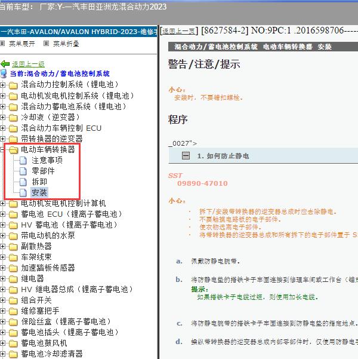Expand the 冷却液（逆变器） node
Image resolution: width=358 pixels, height=359 pixels.
(2, 118)
